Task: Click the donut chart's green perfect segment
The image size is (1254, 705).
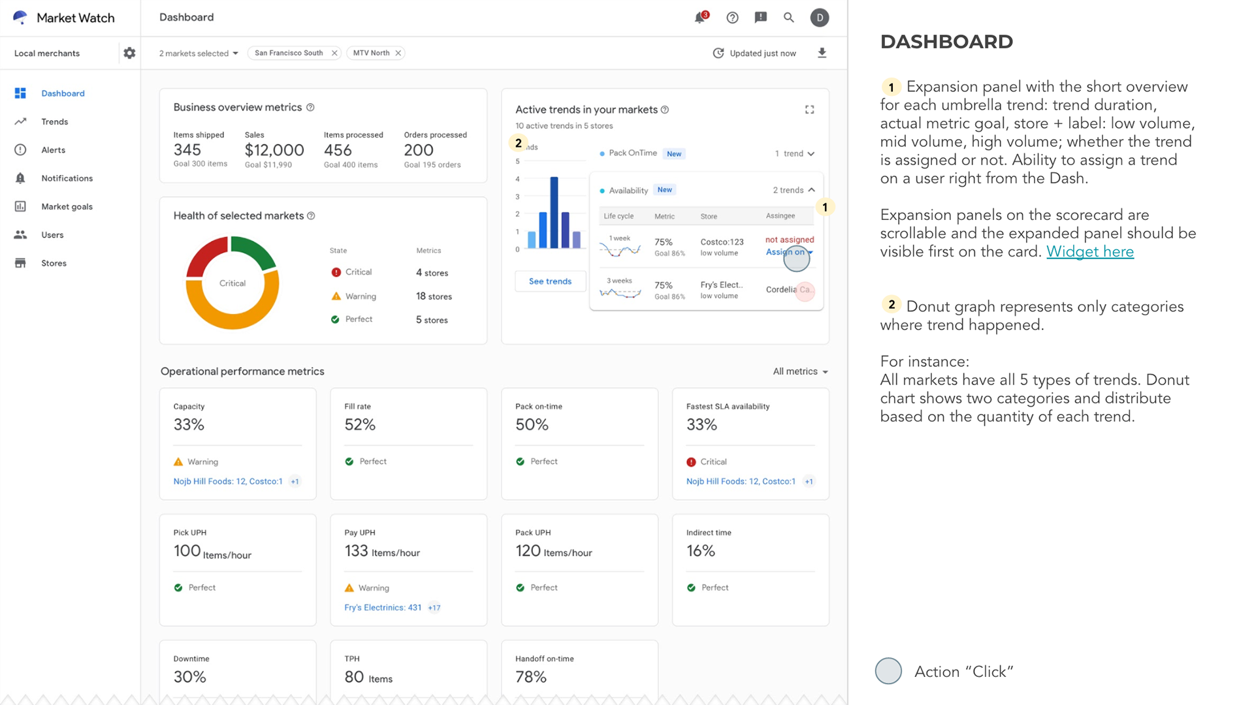Action: (x=256, y=251)
